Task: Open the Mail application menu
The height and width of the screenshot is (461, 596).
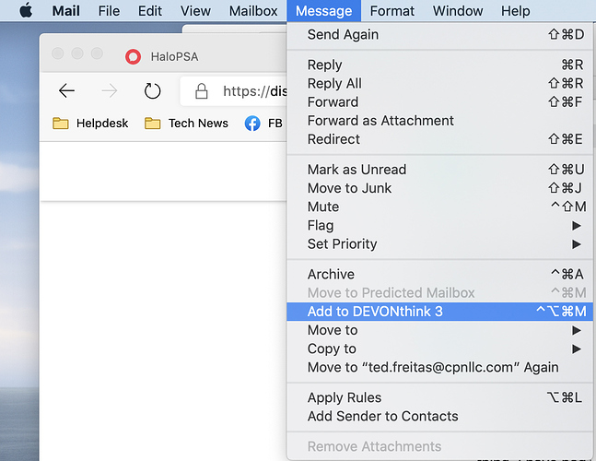Action: [65, 11]
